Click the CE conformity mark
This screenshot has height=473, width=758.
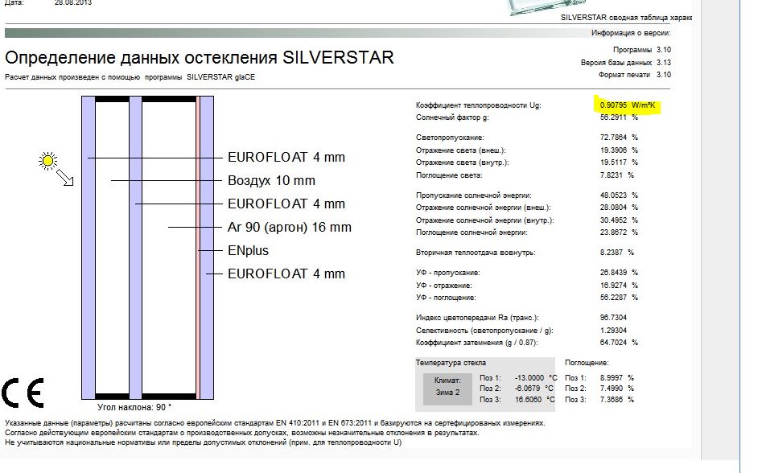pos(23,393)
